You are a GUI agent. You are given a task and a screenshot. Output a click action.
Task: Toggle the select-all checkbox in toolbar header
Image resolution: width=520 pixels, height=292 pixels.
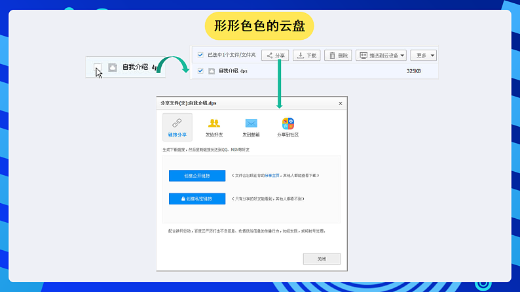pos(200,56)
